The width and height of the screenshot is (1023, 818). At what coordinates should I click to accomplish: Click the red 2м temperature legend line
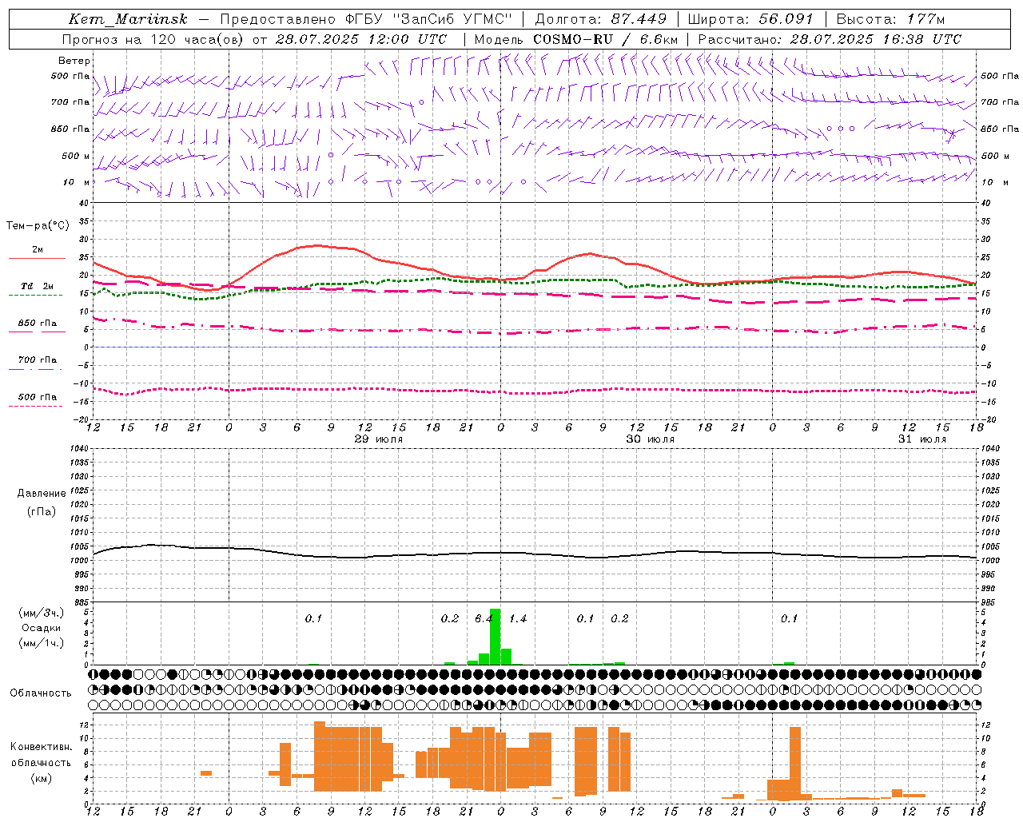point(37,258)
